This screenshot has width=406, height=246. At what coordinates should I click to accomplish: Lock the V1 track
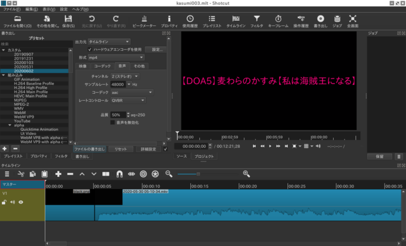pos(4,202)
